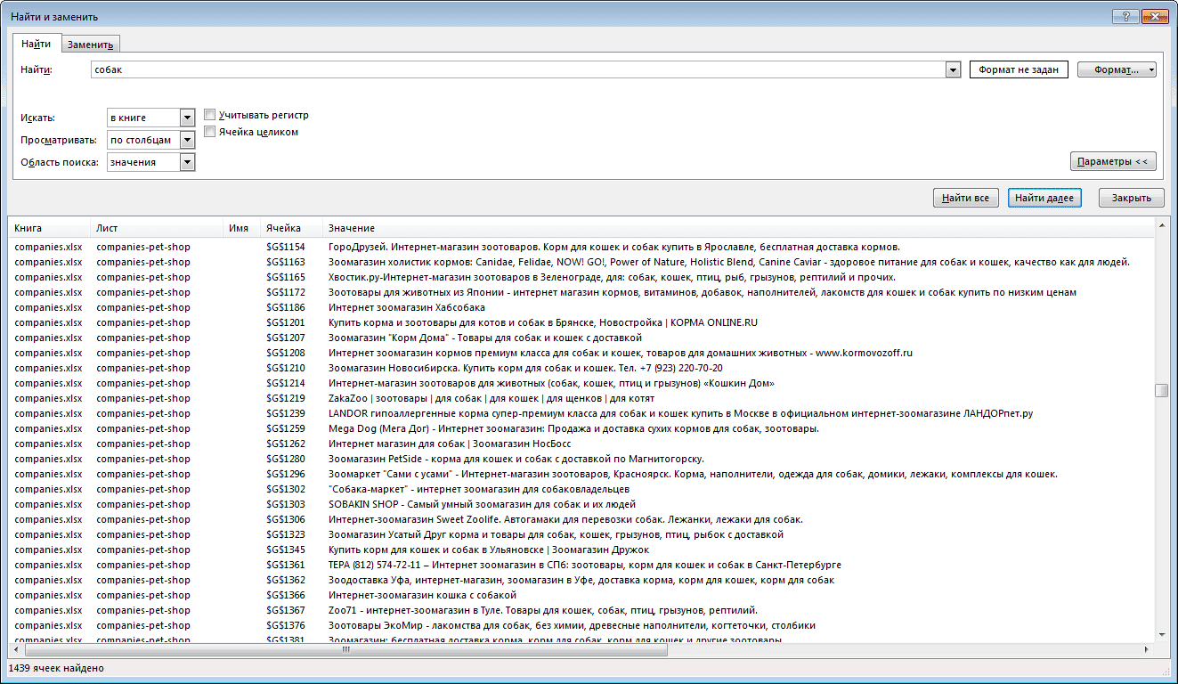1178x684 pixels.
Task: Select the Mega Dog (Мега Дог) row
Action: click(581, 428)
